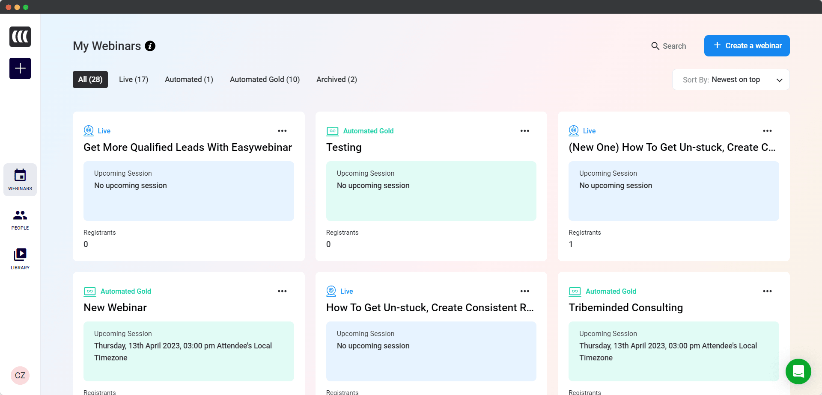Open three-dot menu on New Webinar card
The height and width of the screenshot is (395, 822).
coord(282,291)
